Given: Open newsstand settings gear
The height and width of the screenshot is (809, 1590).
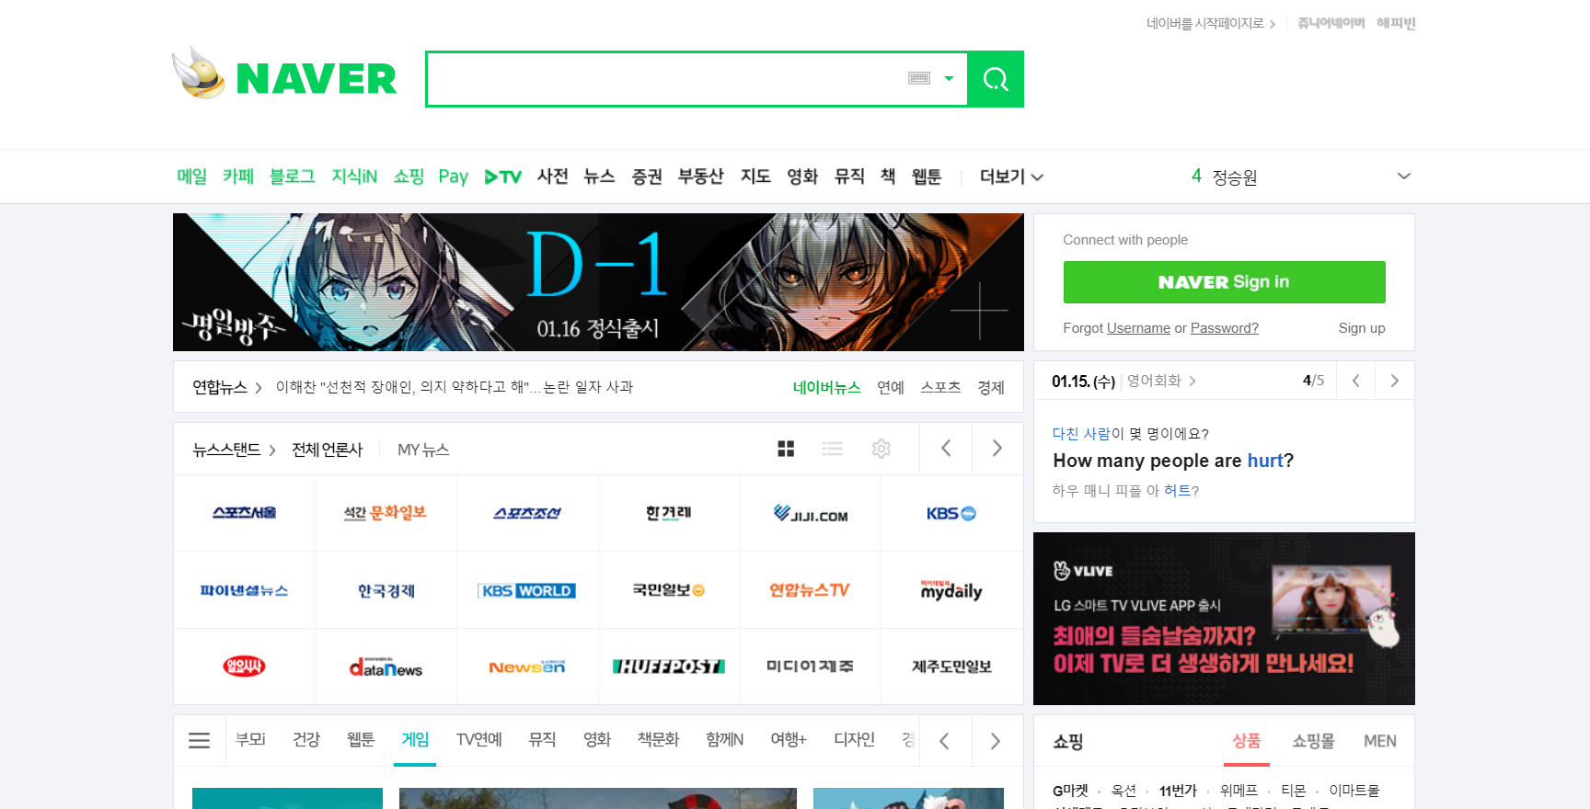Looking at the screenshot, I should tap(881, 449).
